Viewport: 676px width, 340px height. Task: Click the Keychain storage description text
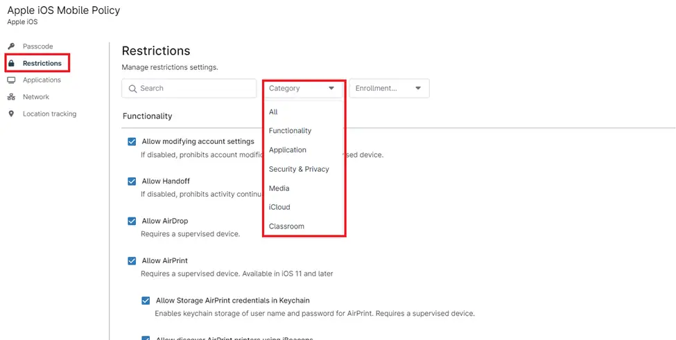[315, 313]
